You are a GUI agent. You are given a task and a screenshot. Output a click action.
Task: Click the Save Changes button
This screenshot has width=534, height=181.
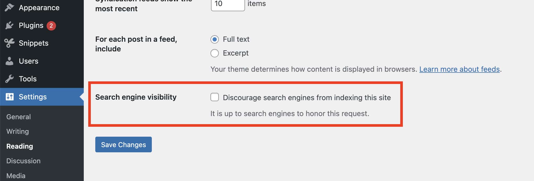(124, 144)
